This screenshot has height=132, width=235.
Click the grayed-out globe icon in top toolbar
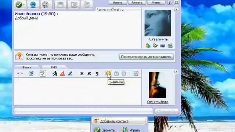click(45, 5)
